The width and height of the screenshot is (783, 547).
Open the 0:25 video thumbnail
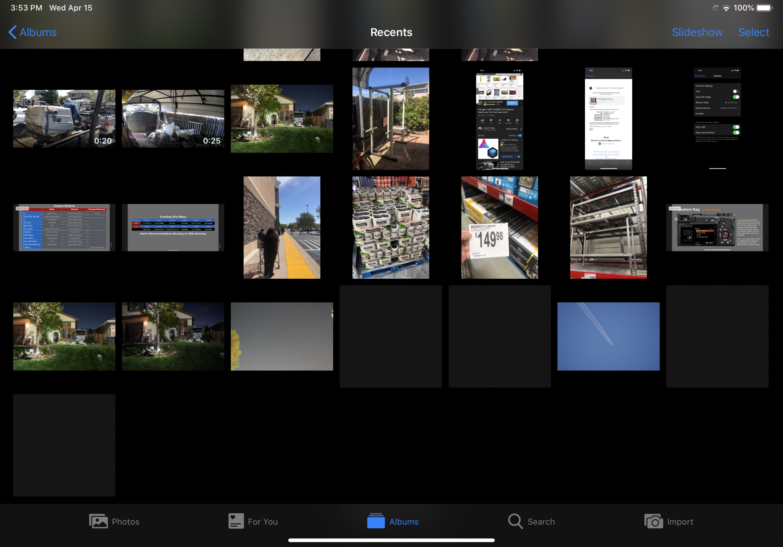click(x=173, y=119)
